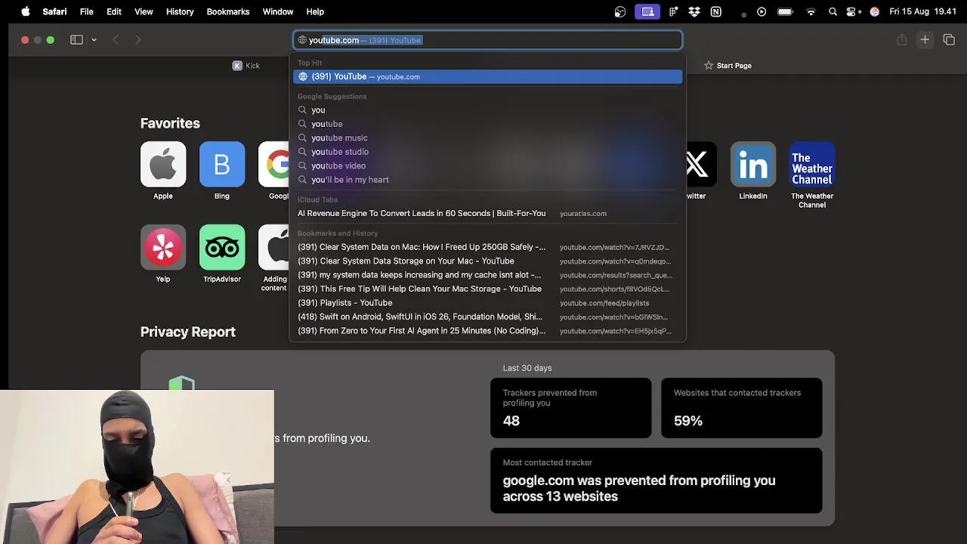Open the screen sharing menu bar icon

coord(647,11)
